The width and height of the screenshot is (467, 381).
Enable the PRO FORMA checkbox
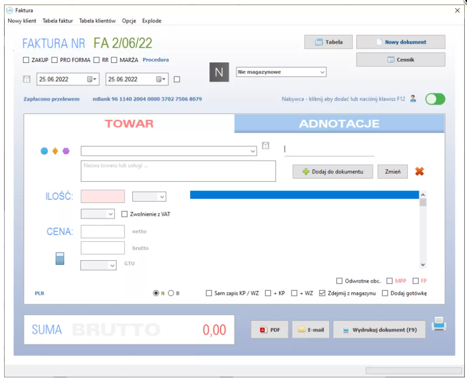pos(55,60)
